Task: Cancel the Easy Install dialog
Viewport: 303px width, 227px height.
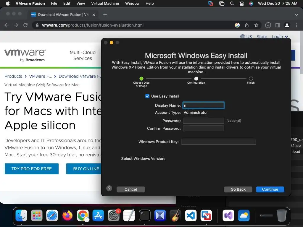Action: pyautogui.click(x=130, y=189)
